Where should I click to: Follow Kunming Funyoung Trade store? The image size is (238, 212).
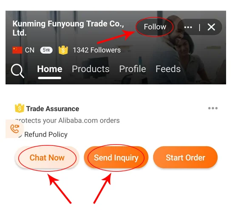[x=155, y=27]
